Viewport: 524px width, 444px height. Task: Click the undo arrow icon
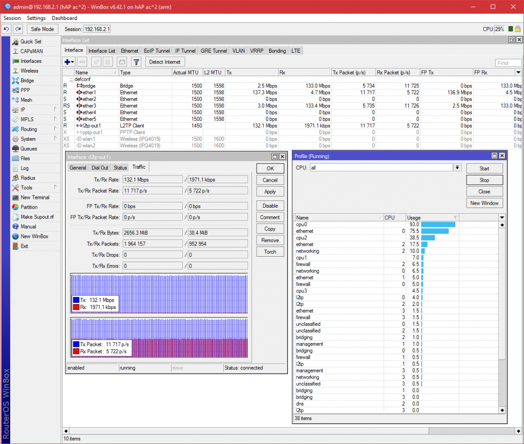[6, 29]
